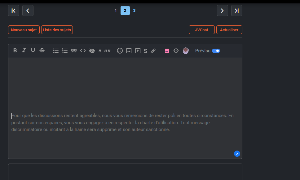Click into the message text area

(125, 108)
